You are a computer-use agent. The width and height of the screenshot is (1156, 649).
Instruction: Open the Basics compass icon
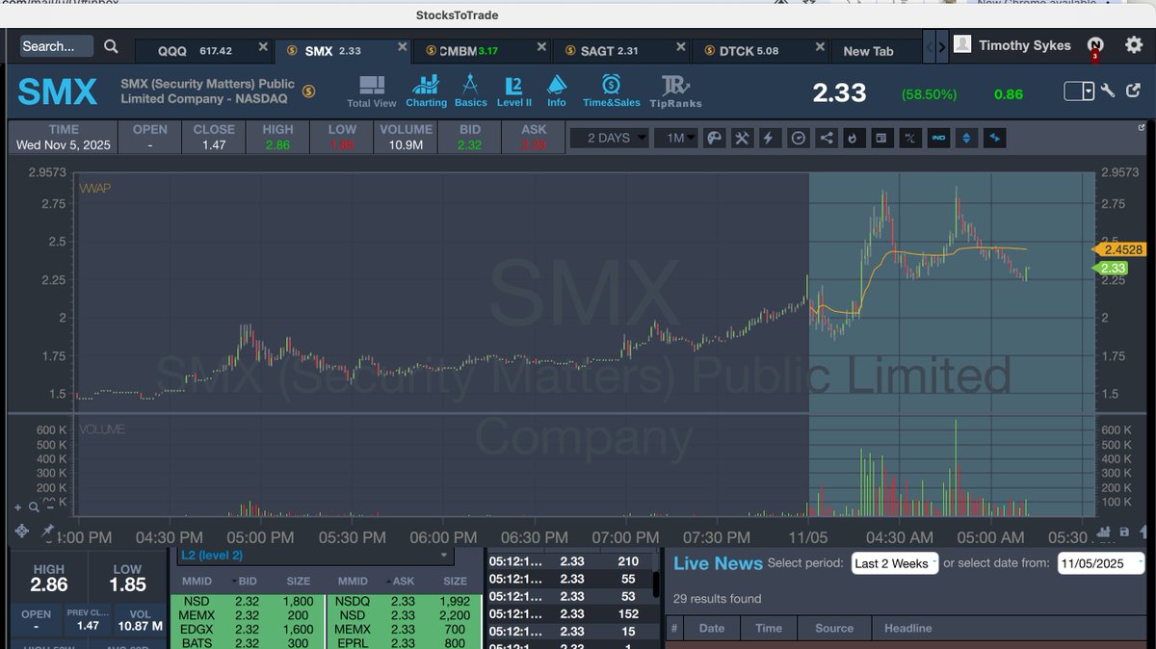tap(471, 91)
